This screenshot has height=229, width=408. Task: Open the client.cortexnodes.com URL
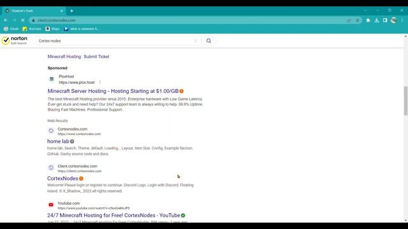(x=80, y=171)
